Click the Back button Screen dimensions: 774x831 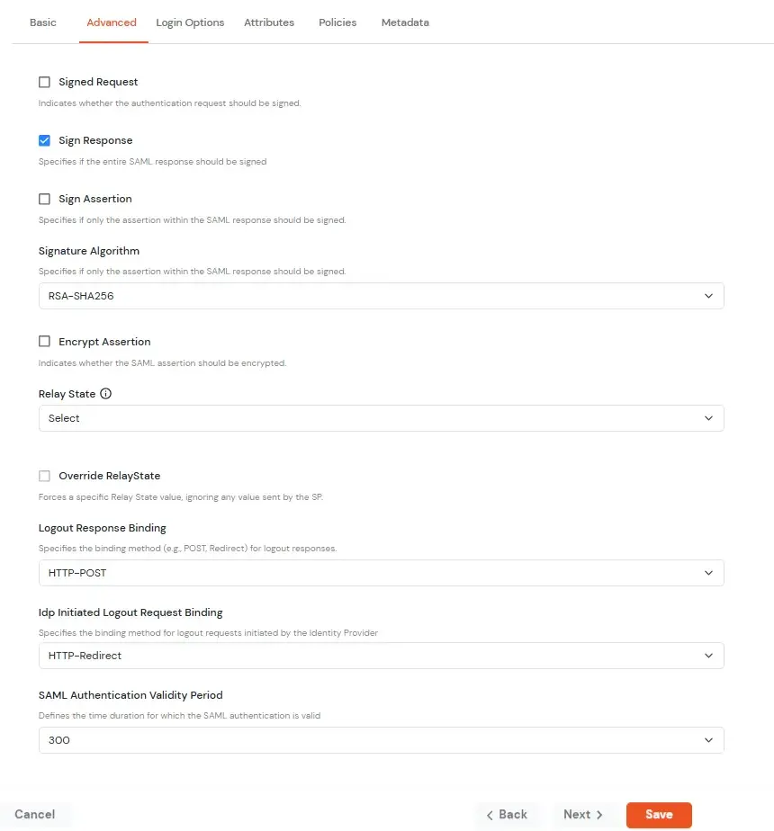pyautogui.click(x=507, y=814)
